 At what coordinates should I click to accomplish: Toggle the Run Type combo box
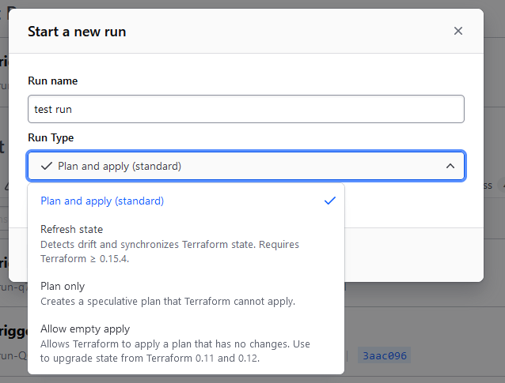pyautogui.click(x=245, y=166)
